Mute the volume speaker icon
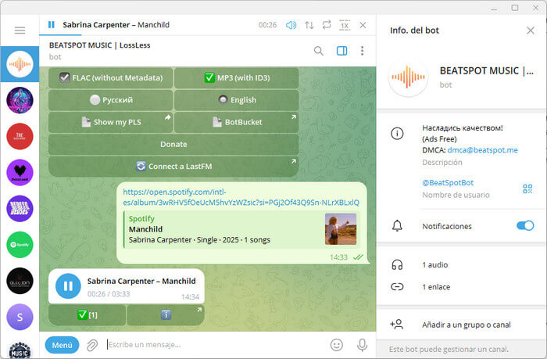 [291, 25]
